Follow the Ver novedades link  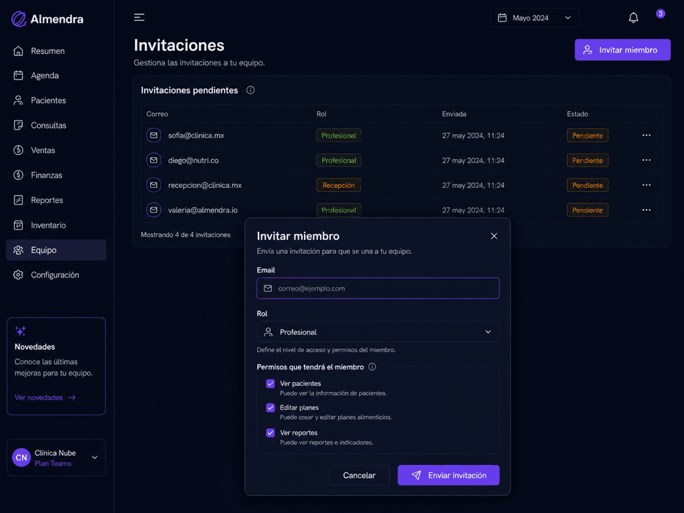pos(45,397)
